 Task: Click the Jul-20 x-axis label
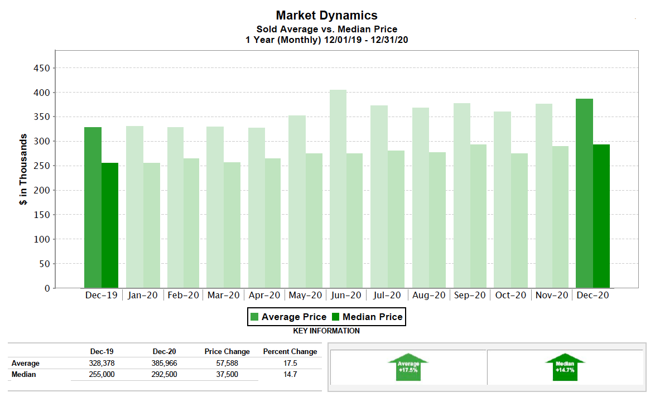tap(387, 295)
